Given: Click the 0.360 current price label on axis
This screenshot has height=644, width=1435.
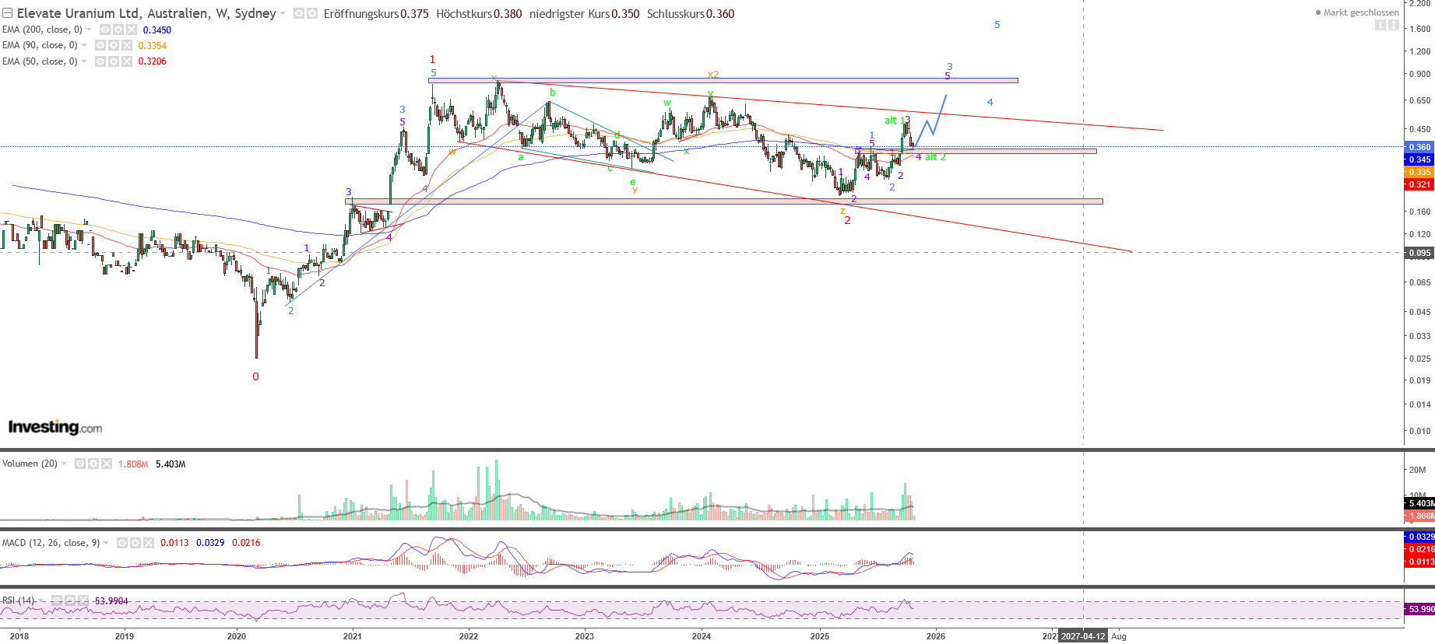Looking at the screenshot, I should click(x=1419, y=147).
